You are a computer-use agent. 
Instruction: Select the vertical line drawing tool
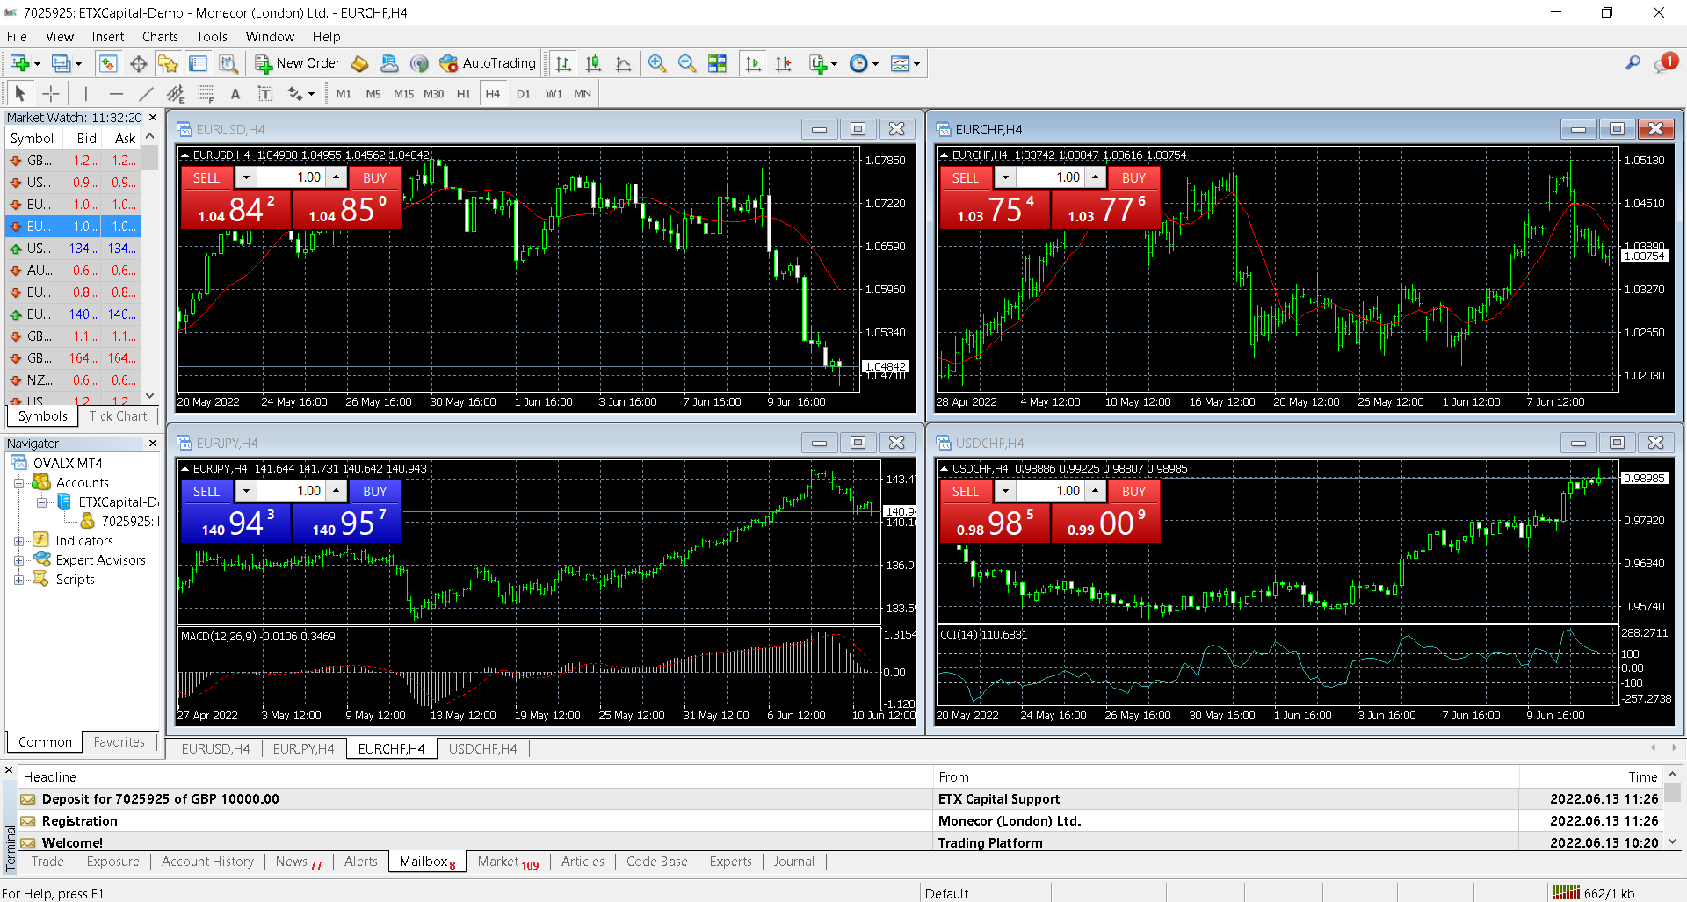coord(85,93)
